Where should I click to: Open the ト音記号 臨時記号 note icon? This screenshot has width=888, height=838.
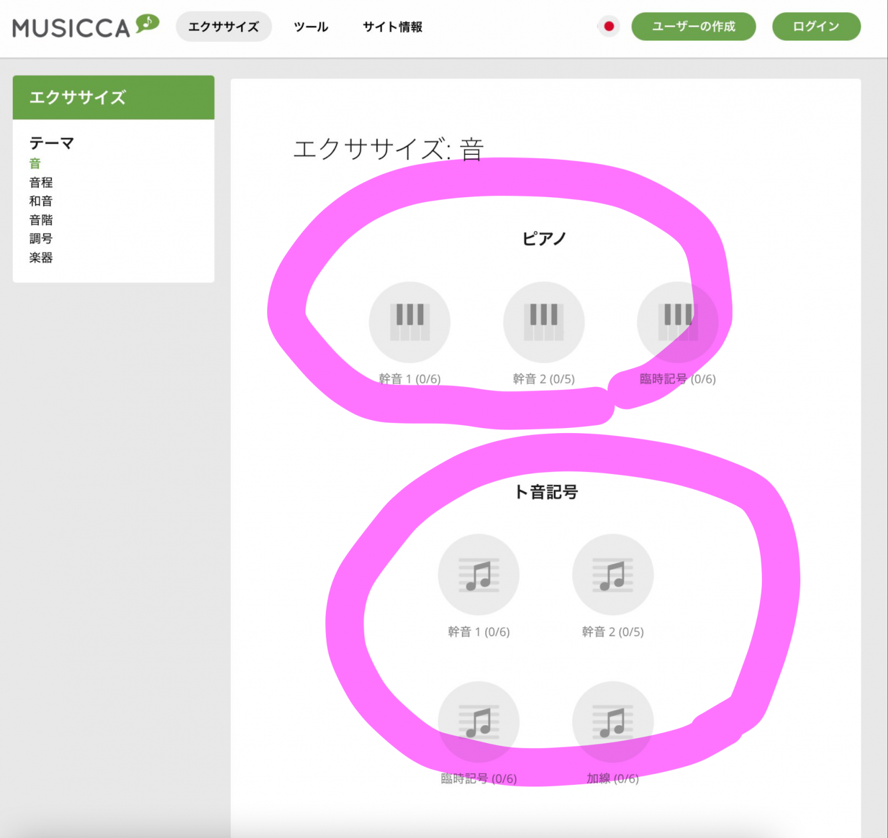[479, 721]
